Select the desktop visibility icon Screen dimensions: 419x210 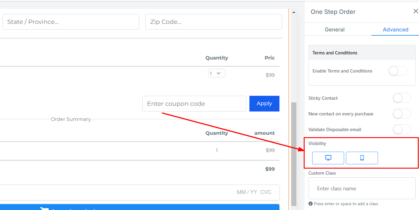[328, 158]
